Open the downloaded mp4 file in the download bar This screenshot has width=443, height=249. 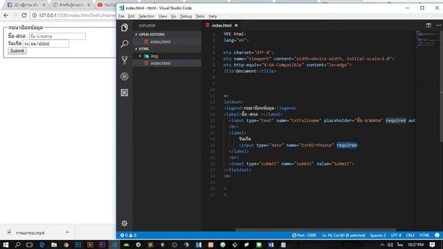coord(30,232)
